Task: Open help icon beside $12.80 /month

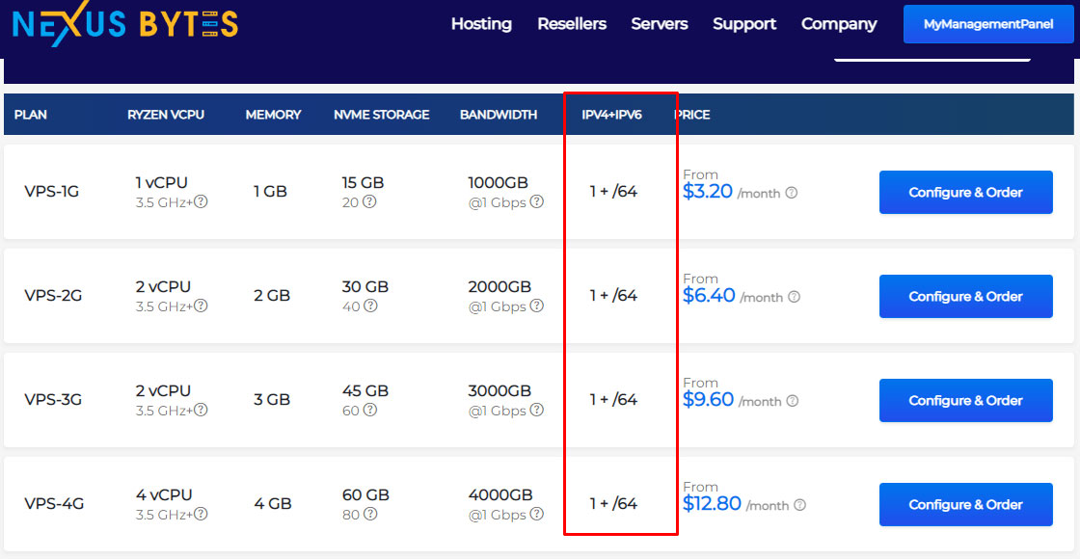Action: [799, 505]
